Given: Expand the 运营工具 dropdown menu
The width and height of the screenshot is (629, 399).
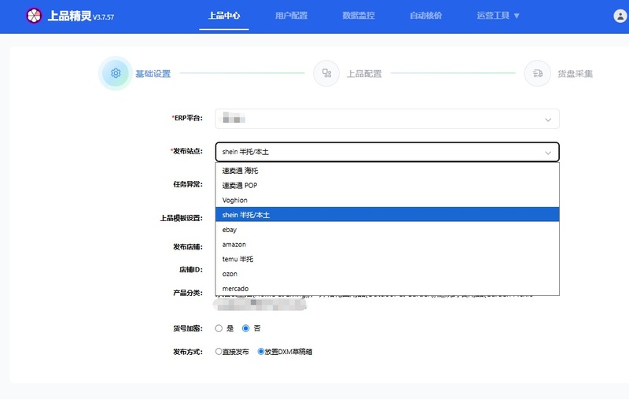Looking at the screenshot, I should click(498, 16).
